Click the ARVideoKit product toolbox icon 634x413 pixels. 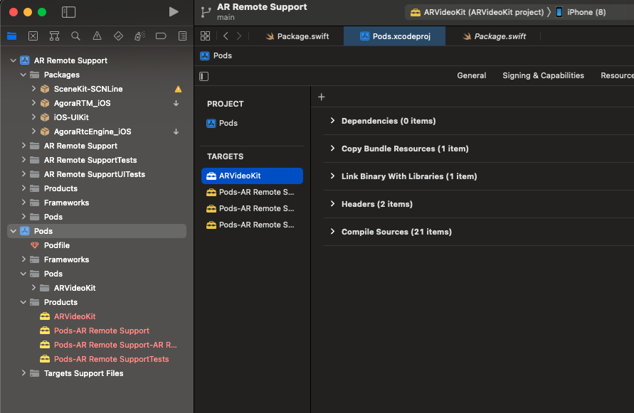(45, 316)
